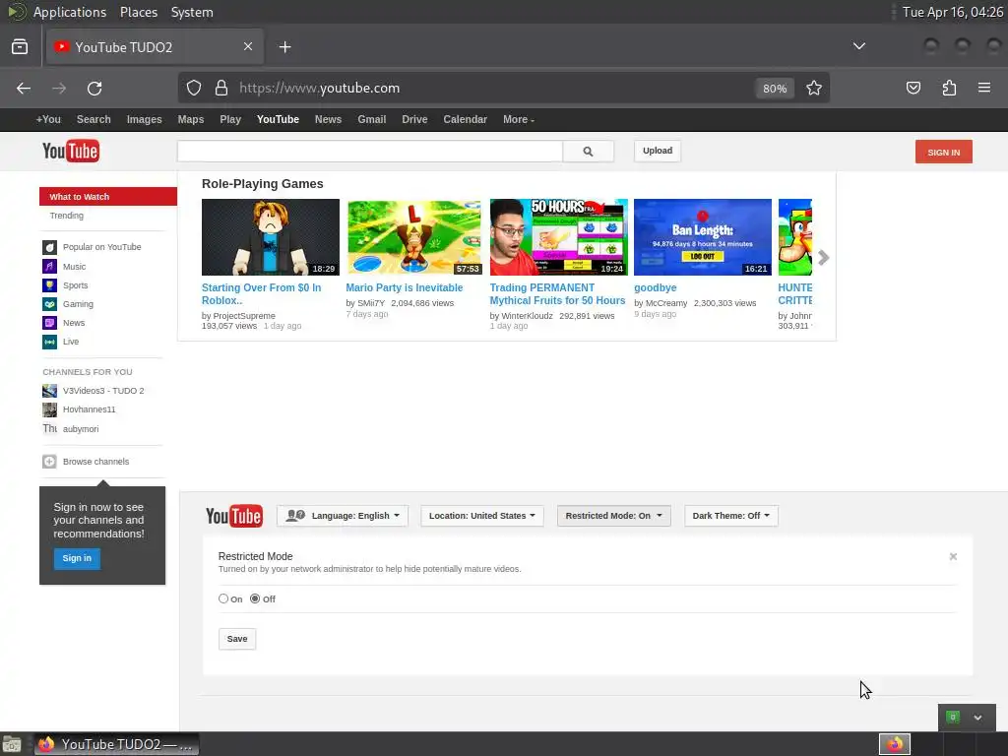The width and height of the screenshot is (1008, 756).
Task: Open 'Mario Party is Inevitable' video title
Action: click(405, 288)
